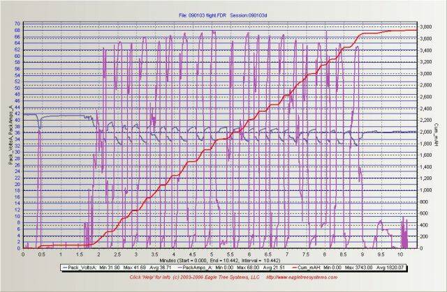The height and width of the screenshot is (292, 447).
Task: Click the red Cum_mAH legend line swatch
Action: point(298,266)
